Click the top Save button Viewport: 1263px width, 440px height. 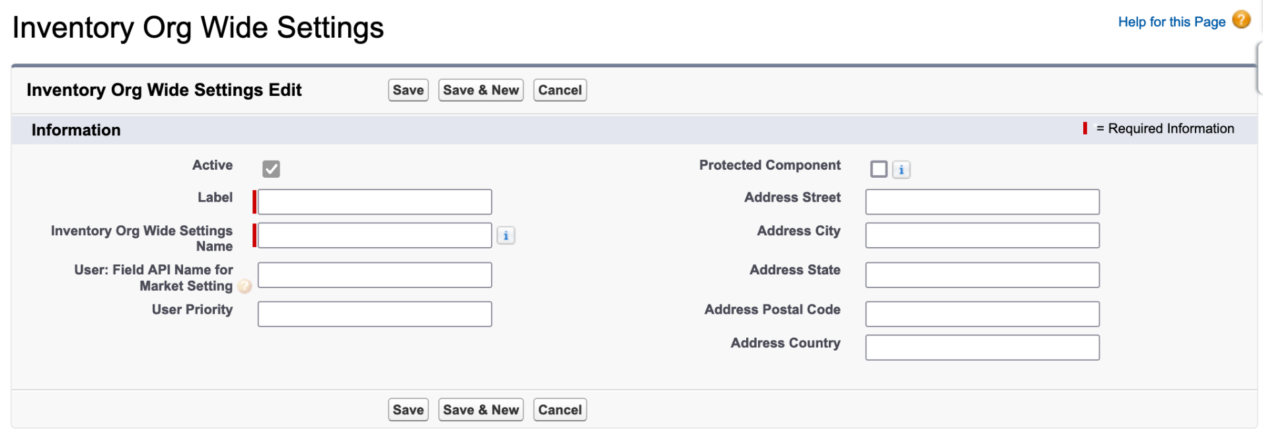point(408,91)
